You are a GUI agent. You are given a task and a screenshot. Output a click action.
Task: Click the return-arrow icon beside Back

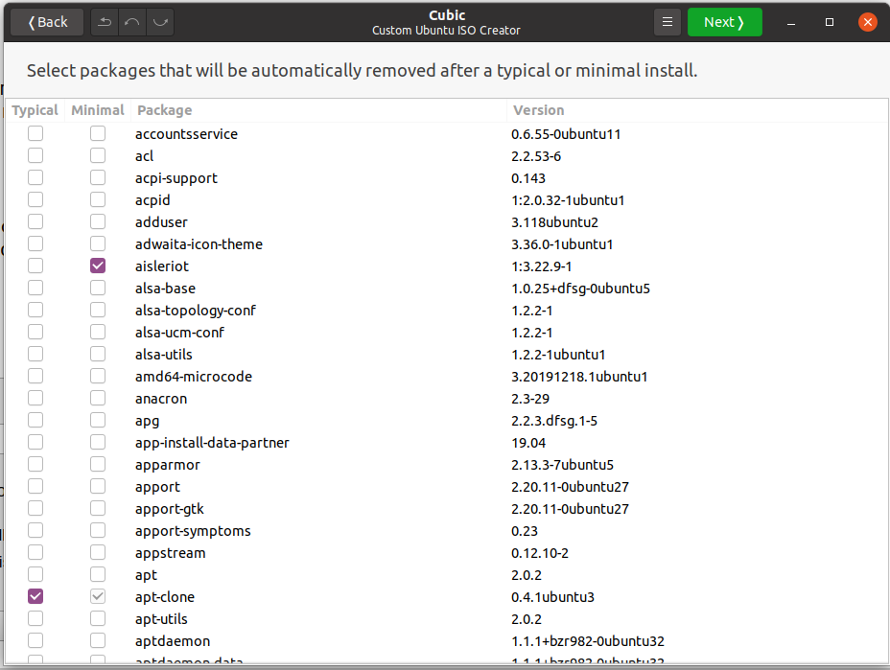click(105, 22)
